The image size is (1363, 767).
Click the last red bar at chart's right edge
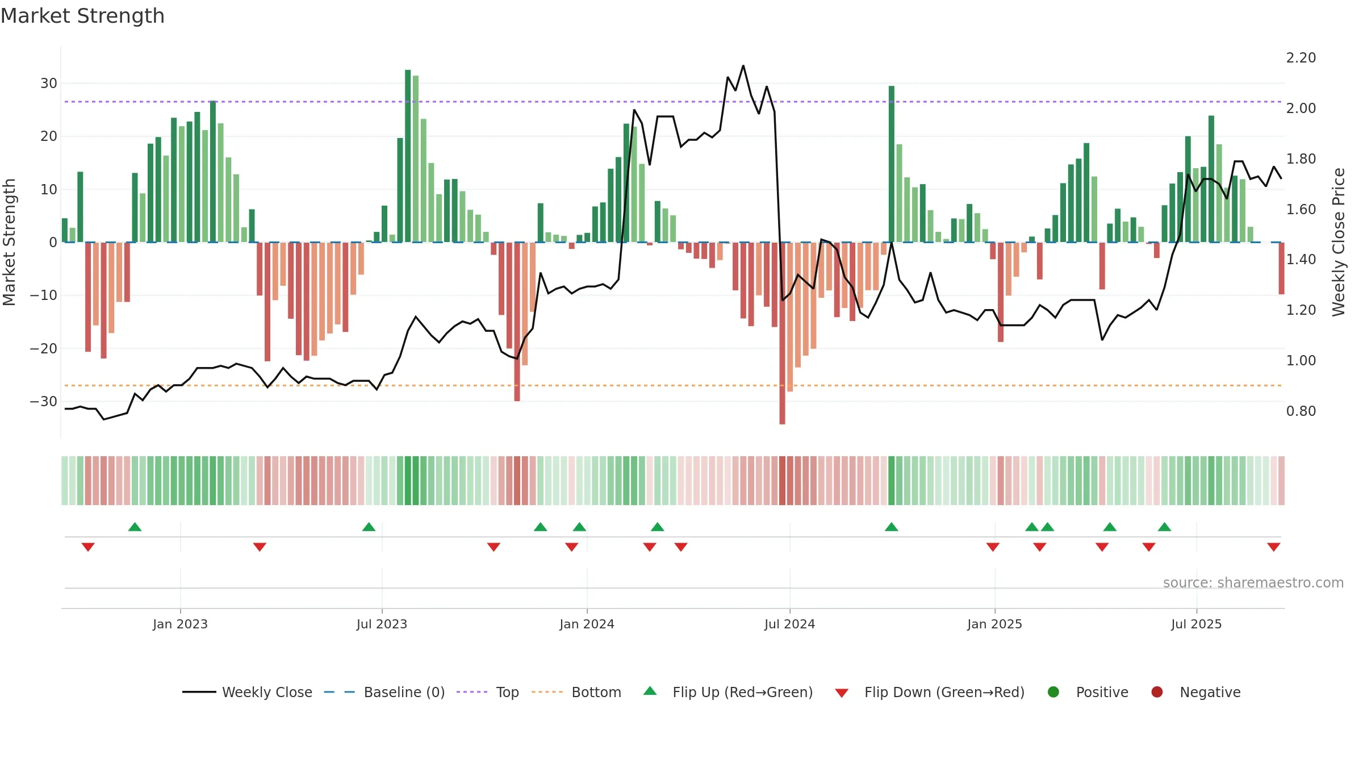[x=1281, y=268]
